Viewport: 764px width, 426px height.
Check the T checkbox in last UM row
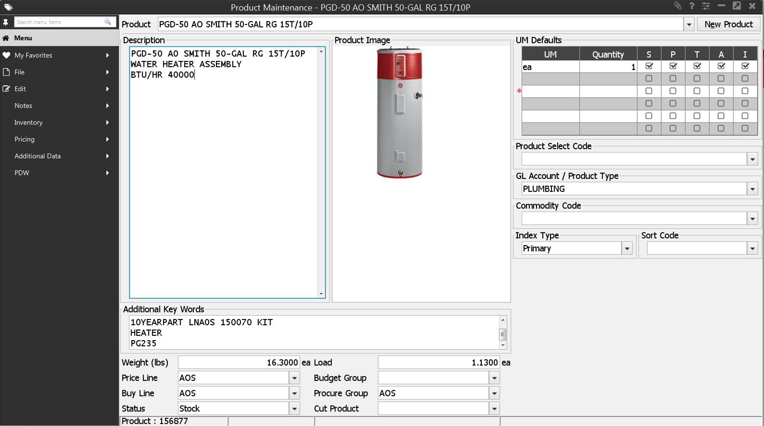697,128
